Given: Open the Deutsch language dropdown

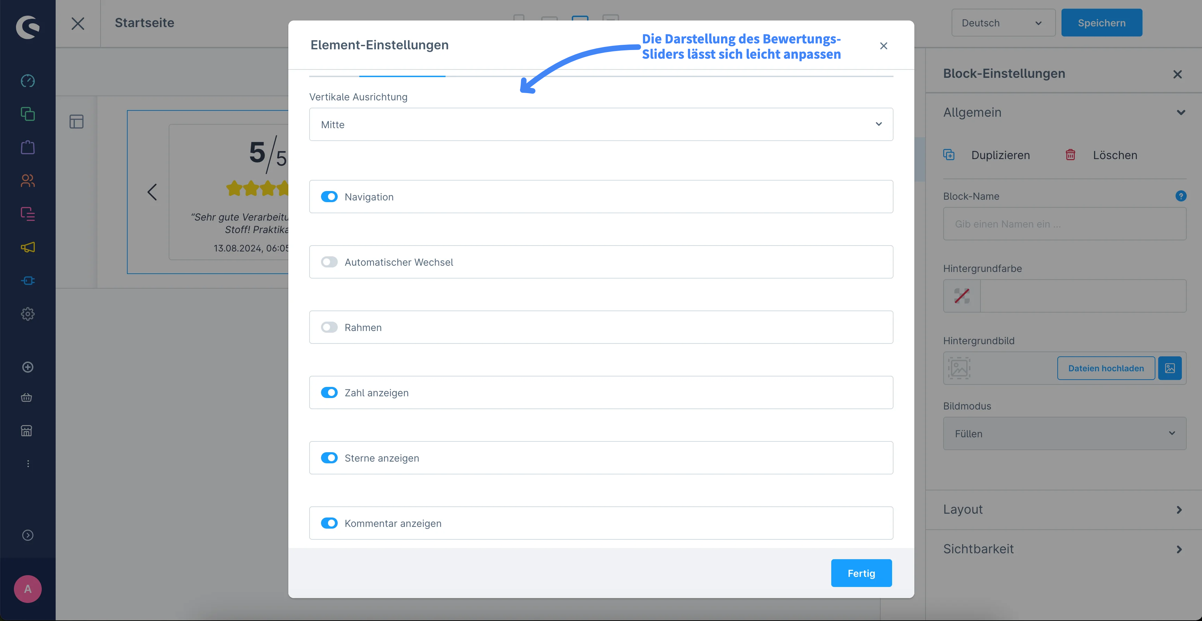Looking at the screenshot, I should pyautogui.click(x=1003, y=23).
